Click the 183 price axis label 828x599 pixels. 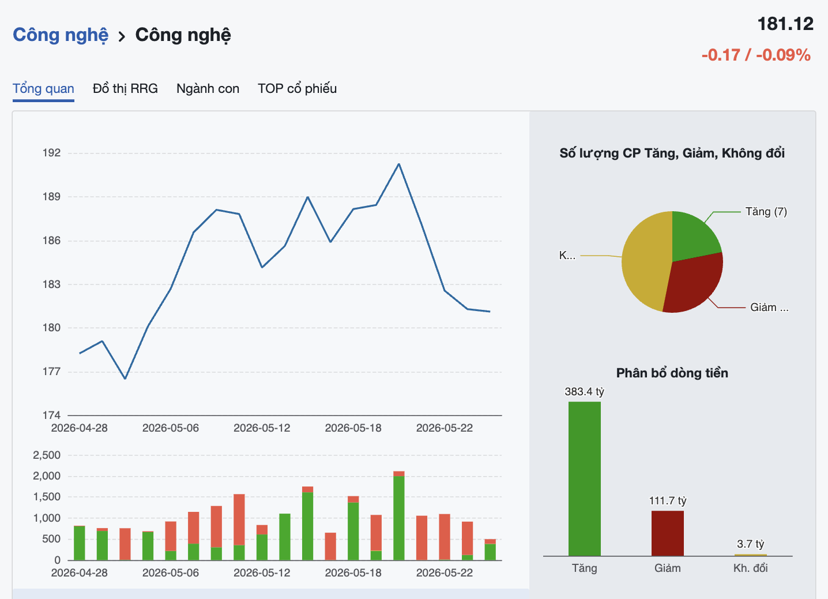click(x=51, y=284)
